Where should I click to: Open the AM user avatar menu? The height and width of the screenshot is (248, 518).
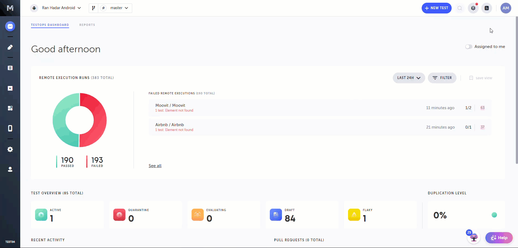pyautogui.click(x=506, y=8)
